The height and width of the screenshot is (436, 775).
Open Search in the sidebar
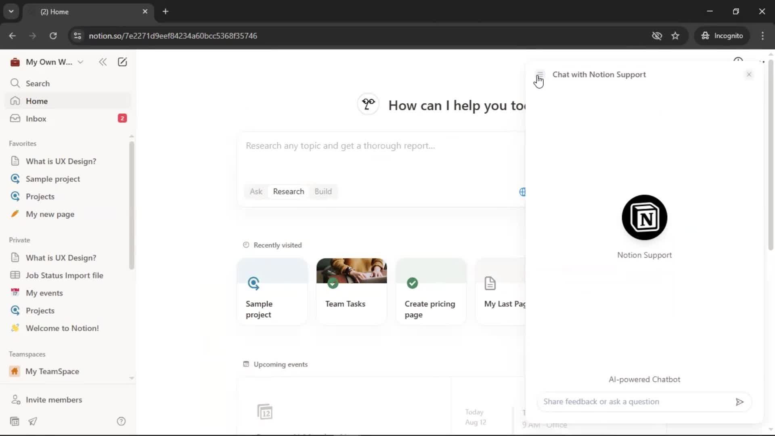pyautogui.click(x=68, y=84)
